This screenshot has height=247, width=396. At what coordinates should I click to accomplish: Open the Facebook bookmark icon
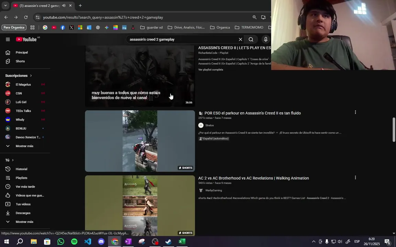(63, 27)
